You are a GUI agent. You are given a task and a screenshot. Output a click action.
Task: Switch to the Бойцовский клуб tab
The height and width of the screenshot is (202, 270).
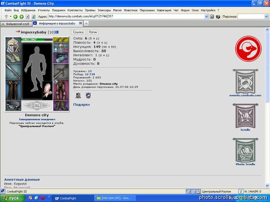pyautogui.click(x=16, y=24)
